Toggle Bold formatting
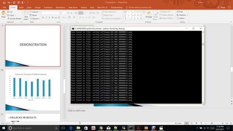Screen dimensions: 233x131 43,17
